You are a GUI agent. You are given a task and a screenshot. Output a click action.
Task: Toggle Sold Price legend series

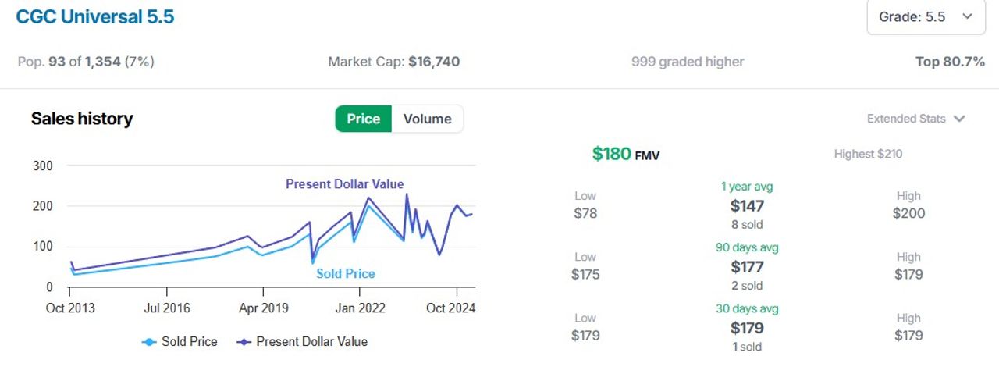pyautogui.click(x=180, y=341)
